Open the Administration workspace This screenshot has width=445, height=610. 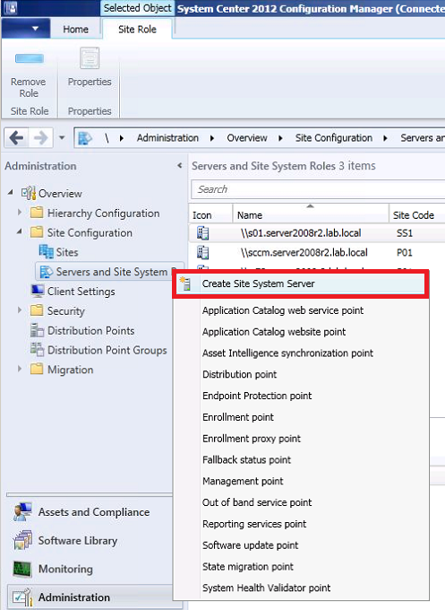[90, 597]
